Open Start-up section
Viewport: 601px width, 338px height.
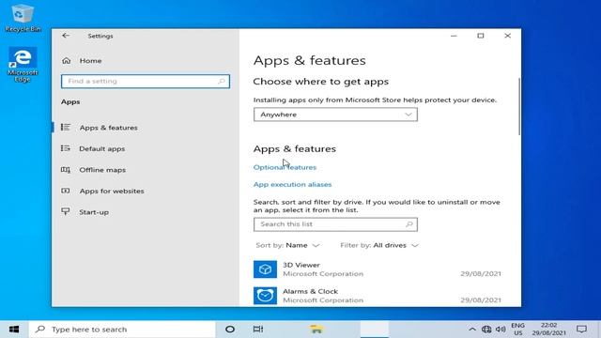(94, 212)
